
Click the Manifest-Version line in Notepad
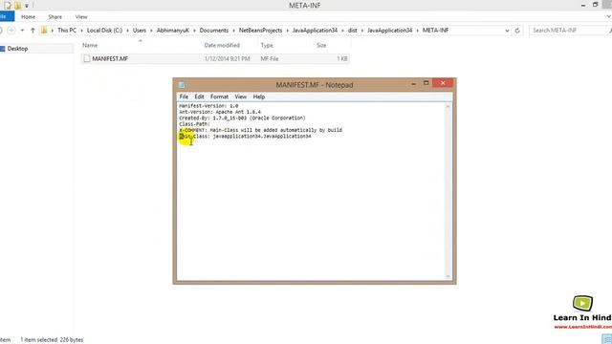tap(208, 106)
